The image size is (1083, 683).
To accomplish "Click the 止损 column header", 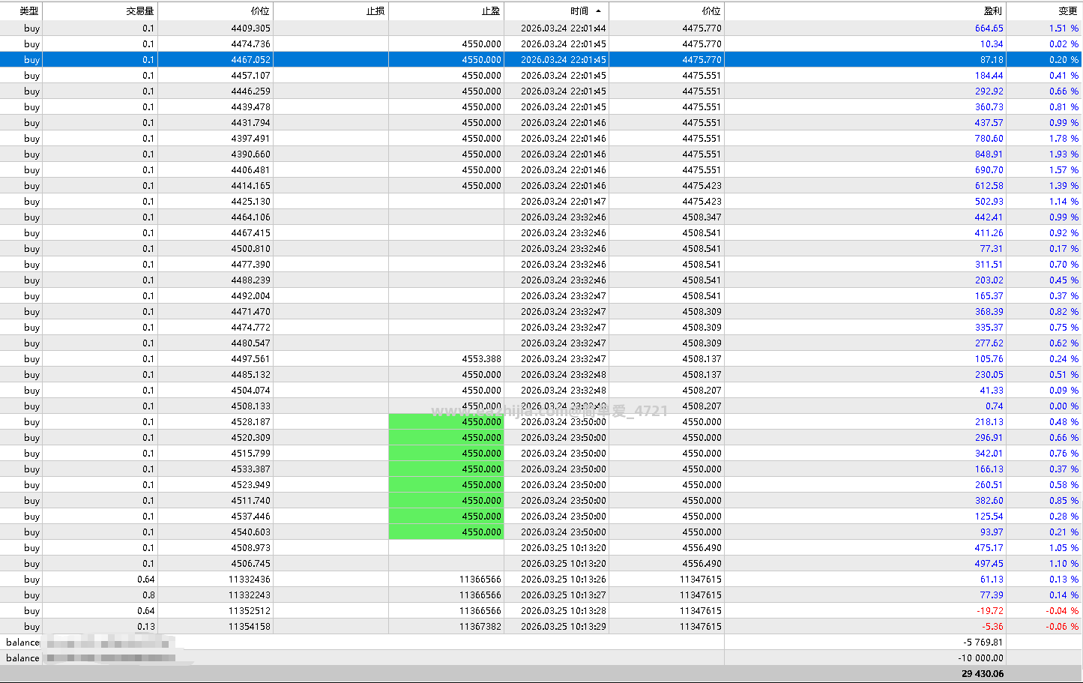I will [331, 11].
